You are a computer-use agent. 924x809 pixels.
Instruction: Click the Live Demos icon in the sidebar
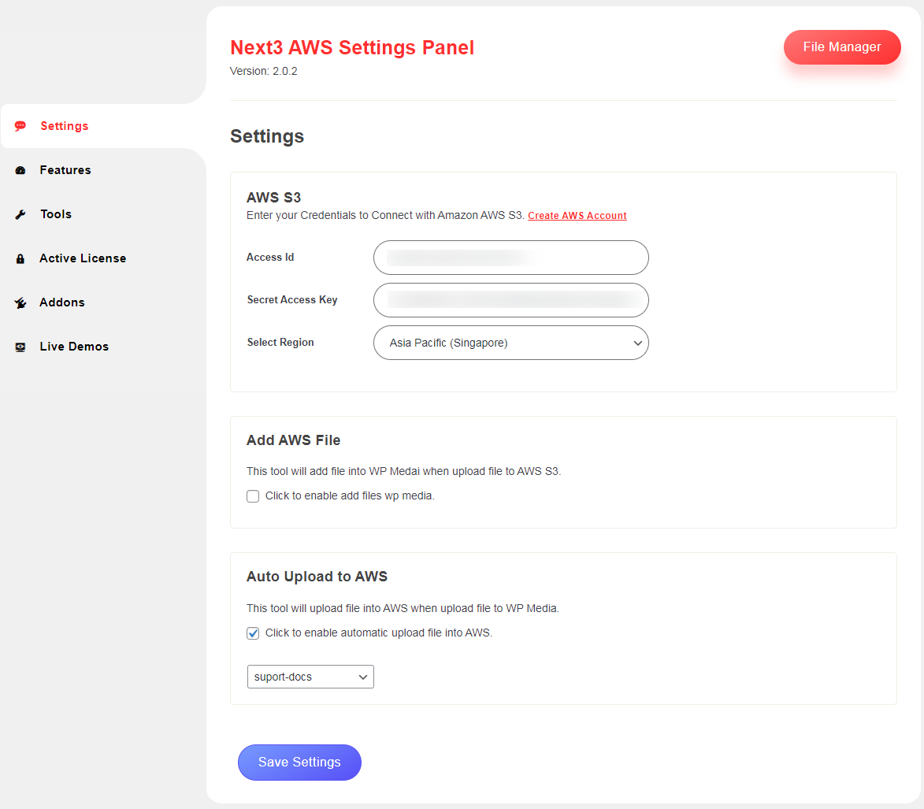tap(20, 347)
